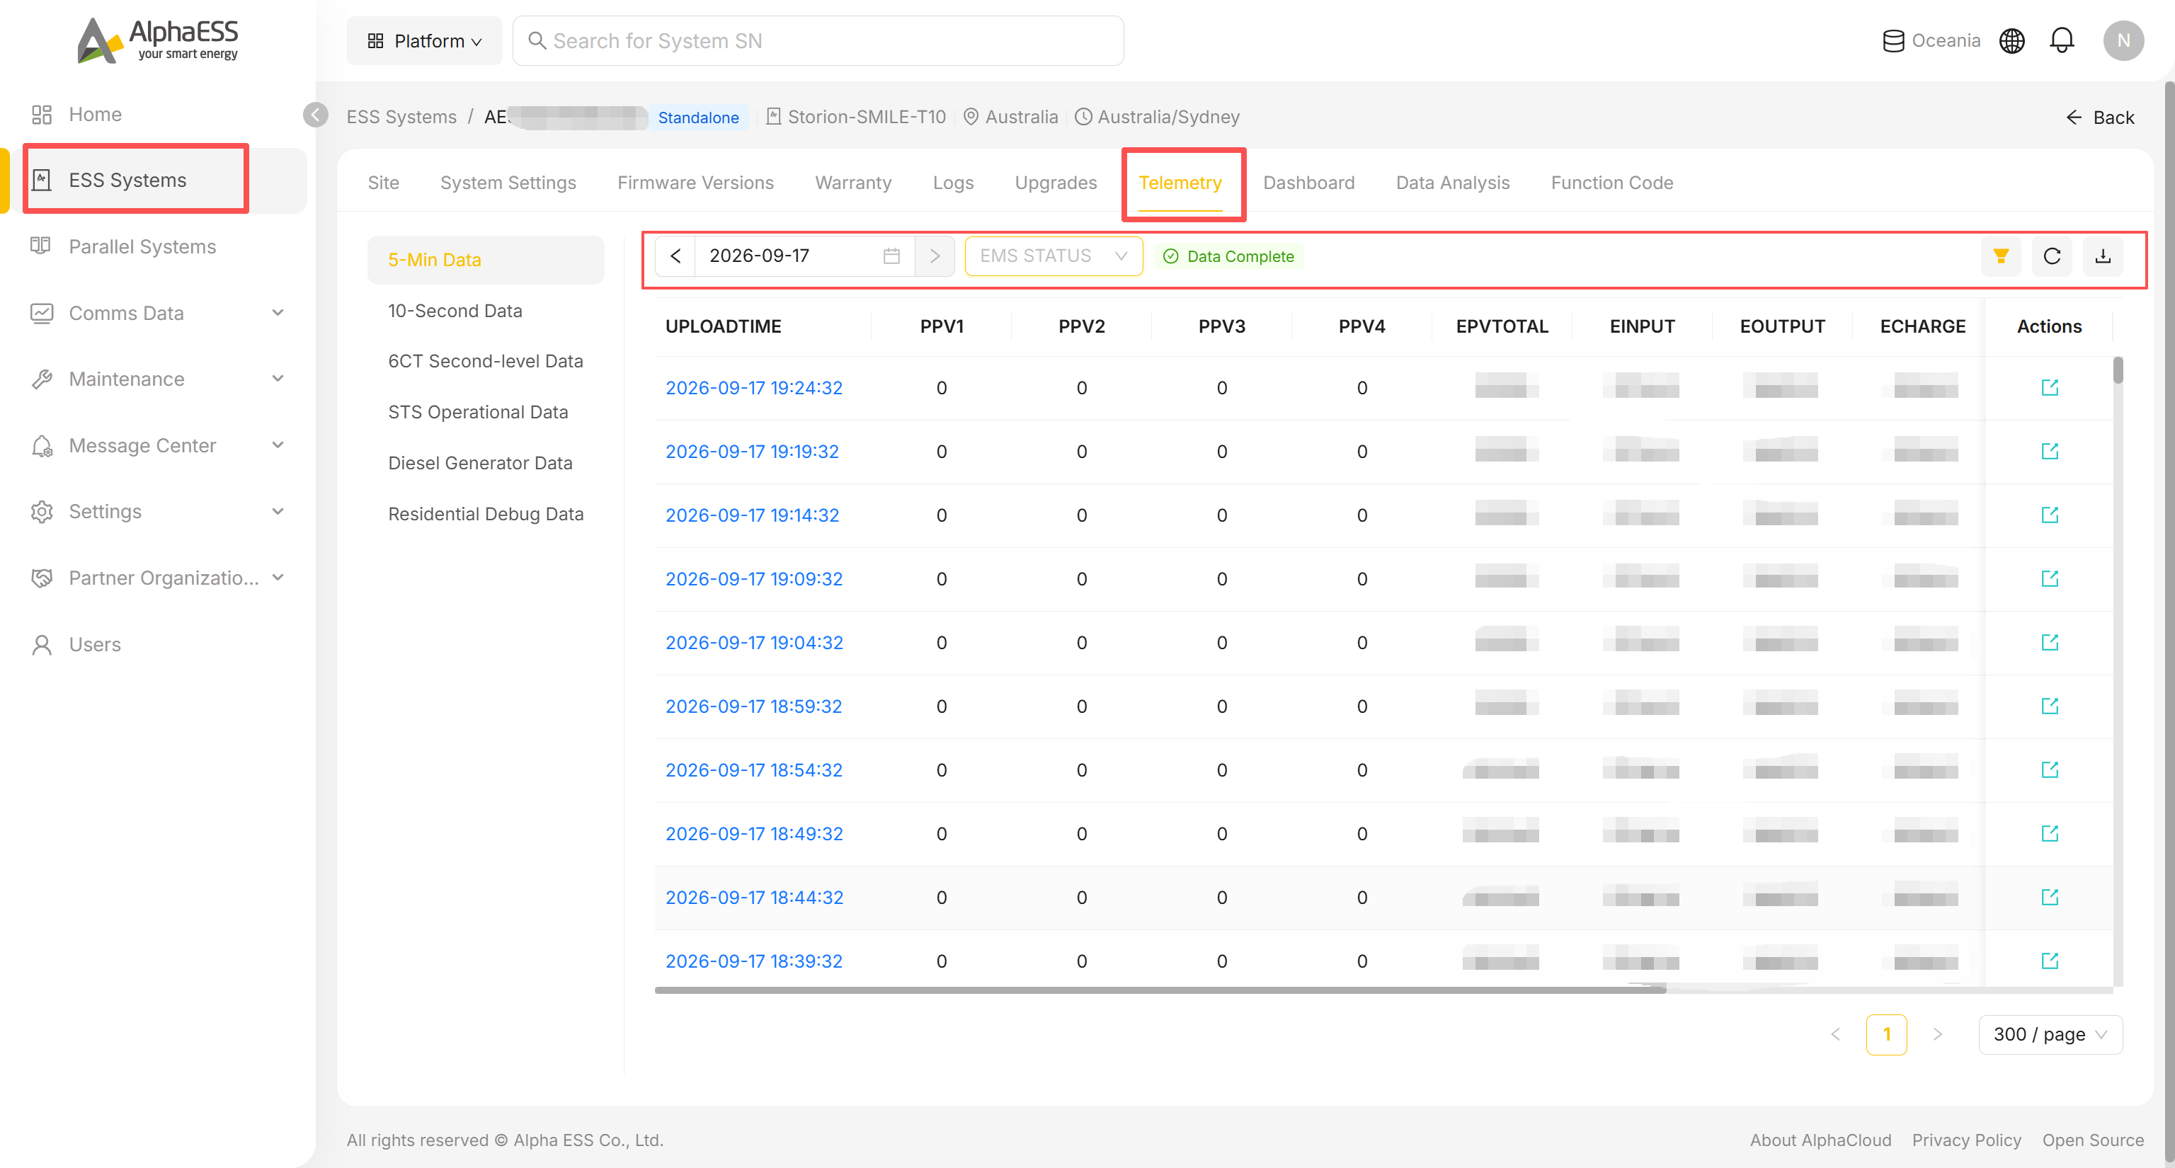Focus the Search for System SN field

[817, 40]
